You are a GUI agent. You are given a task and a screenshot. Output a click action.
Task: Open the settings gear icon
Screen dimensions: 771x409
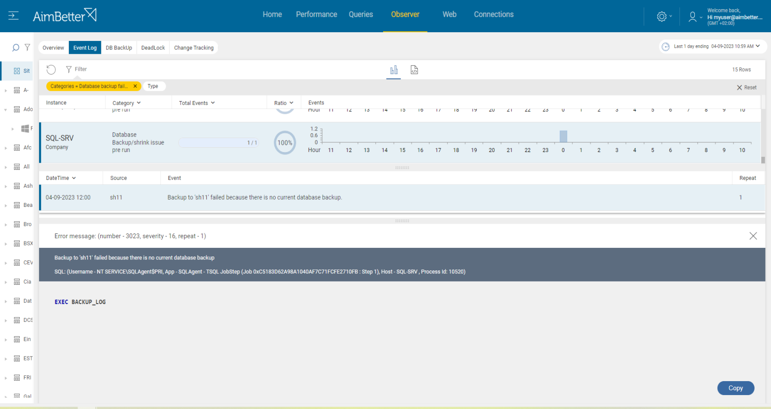click(x=662, y=16)
